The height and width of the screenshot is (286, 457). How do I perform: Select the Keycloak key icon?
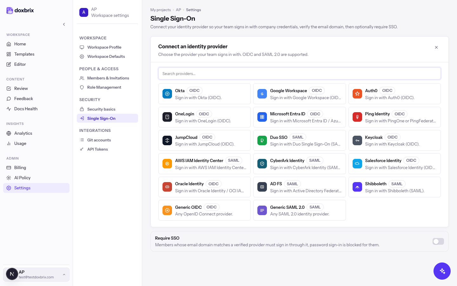tap(357, 140)
